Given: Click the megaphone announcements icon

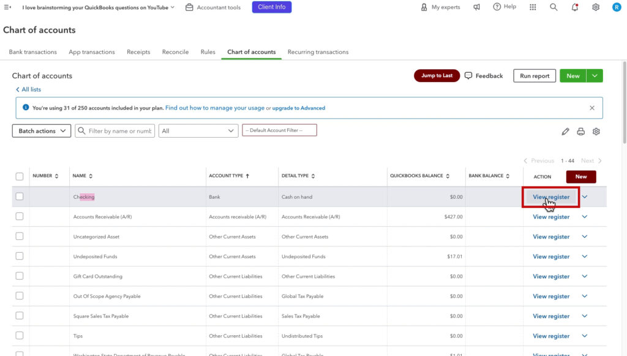Looking at the screenshot, I should 476,8.
